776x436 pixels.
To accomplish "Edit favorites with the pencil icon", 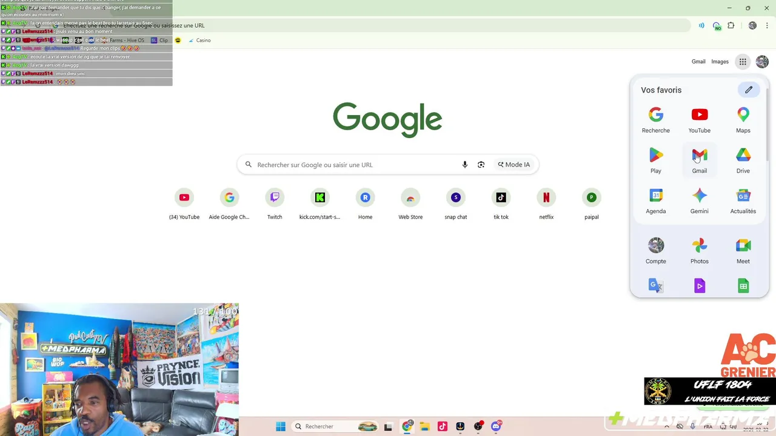I will (x=749, y=90).
